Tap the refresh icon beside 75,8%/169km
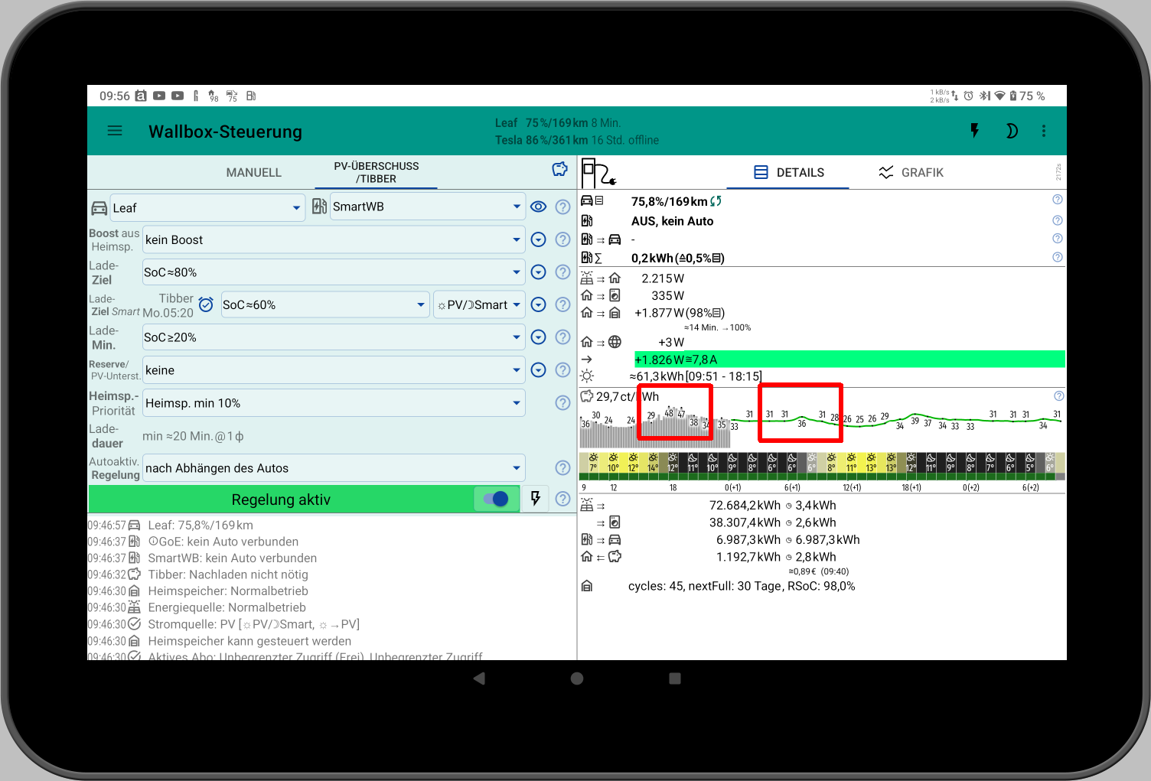 coord(716,200)
